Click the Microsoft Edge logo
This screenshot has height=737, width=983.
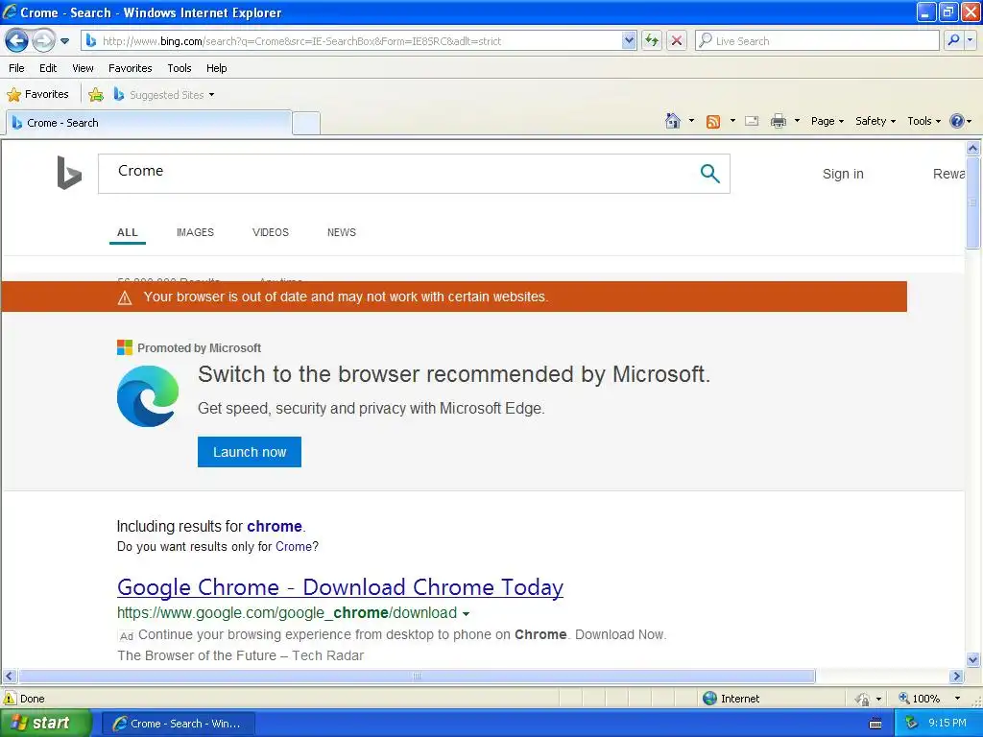(148, 396)
